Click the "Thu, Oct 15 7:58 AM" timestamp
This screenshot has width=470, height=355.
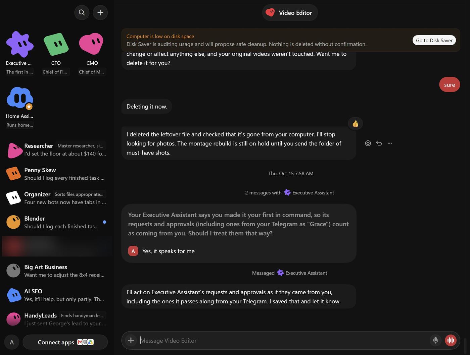click(291, 173)
